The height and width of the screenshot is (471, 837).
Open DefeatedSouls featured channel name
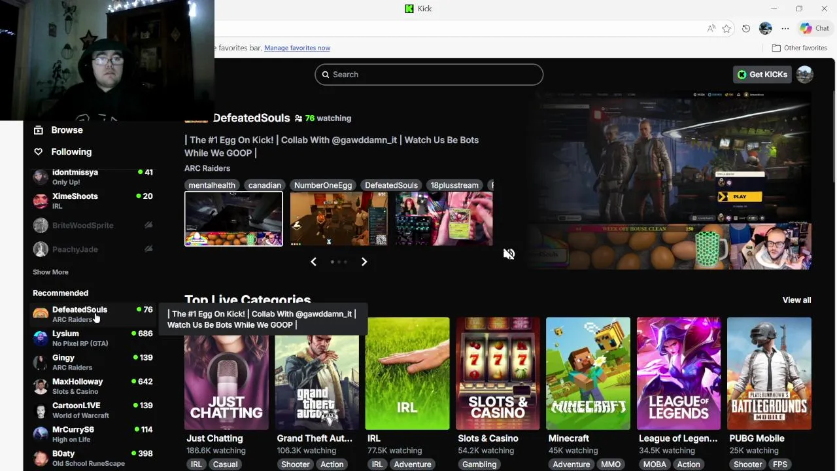click(251, 118)
